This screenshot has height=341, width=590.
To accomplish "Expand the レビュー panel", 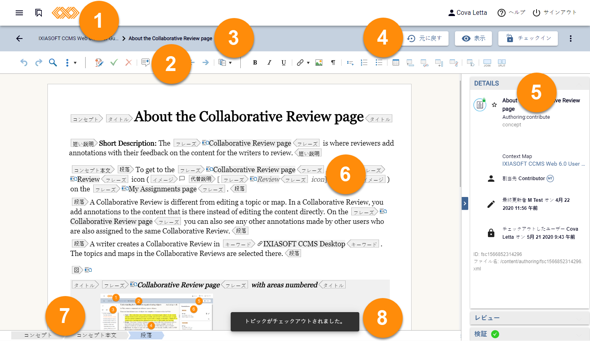I will (529, 318).
